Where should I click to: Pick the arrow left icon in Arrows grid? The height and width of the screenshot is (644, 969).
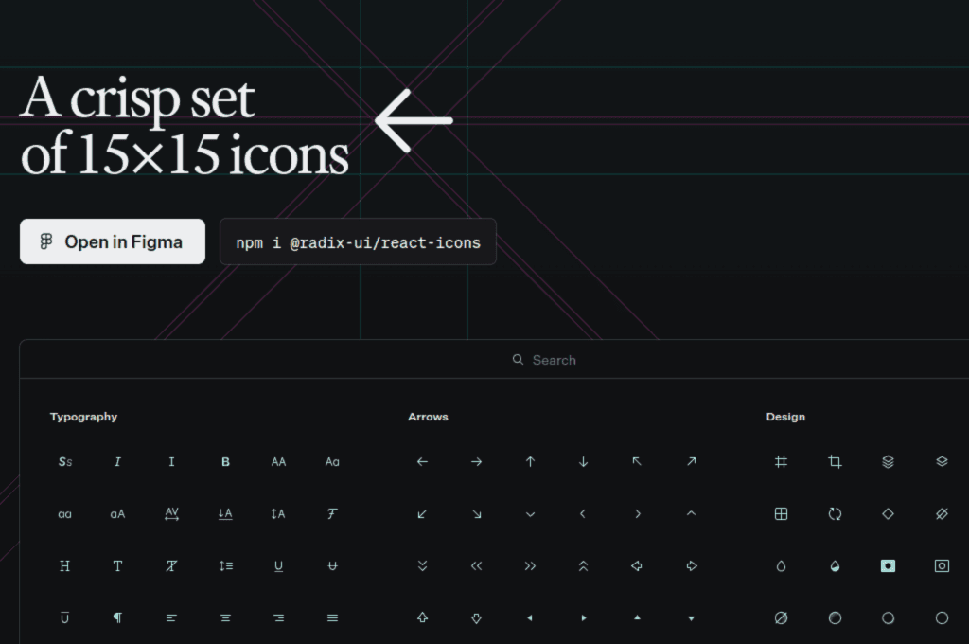click(422, 461)
